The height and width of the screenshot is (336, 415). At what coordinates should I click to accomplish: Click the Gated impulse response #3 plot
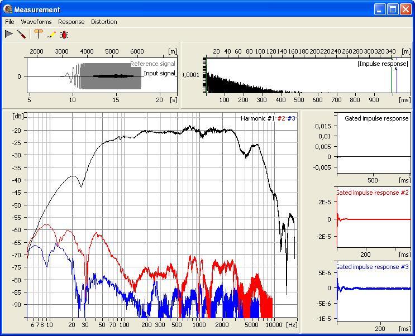coord(373,291)
